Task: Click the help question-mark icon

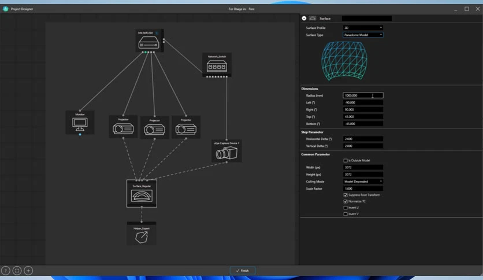Action: point(6,270)
